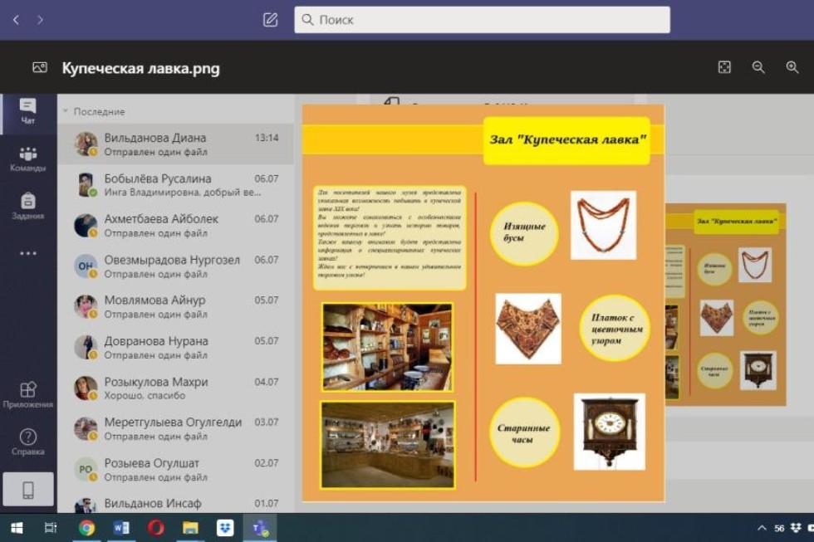
Task: Go back with the left arrow
Action: (16, 20)
